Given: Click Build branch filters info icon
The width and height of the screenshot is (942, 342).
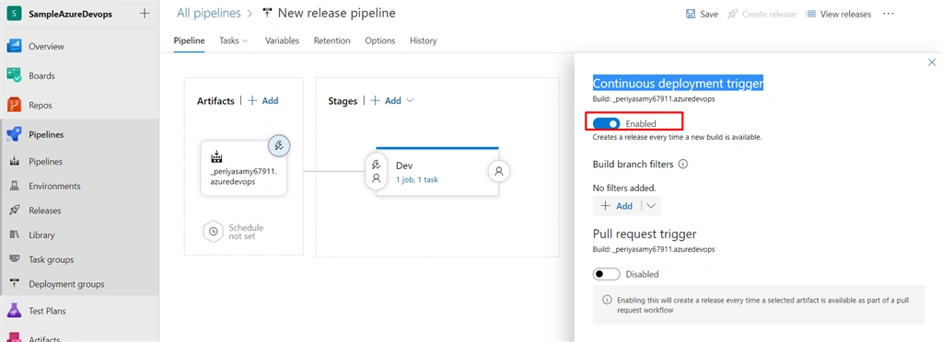Looking at the screenshot, I should (x=682, y=164).
